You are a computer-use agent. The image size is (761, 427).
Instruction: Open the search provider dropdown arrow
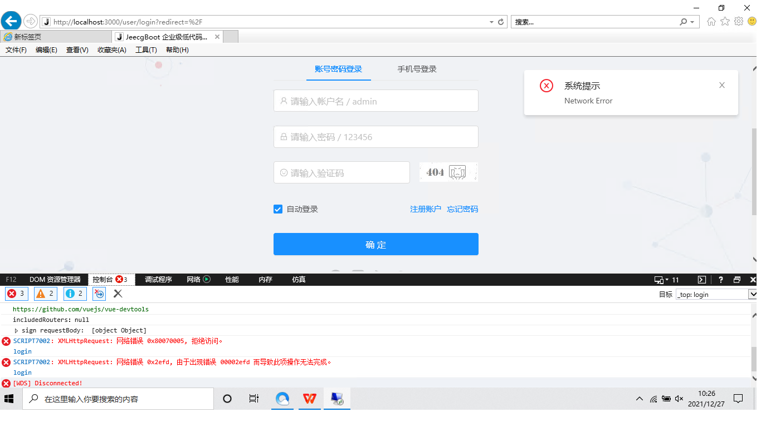[692, 22]
